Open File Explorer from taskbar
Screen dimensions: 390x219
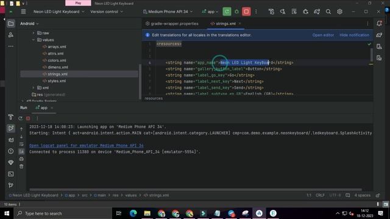click(147, 214)
